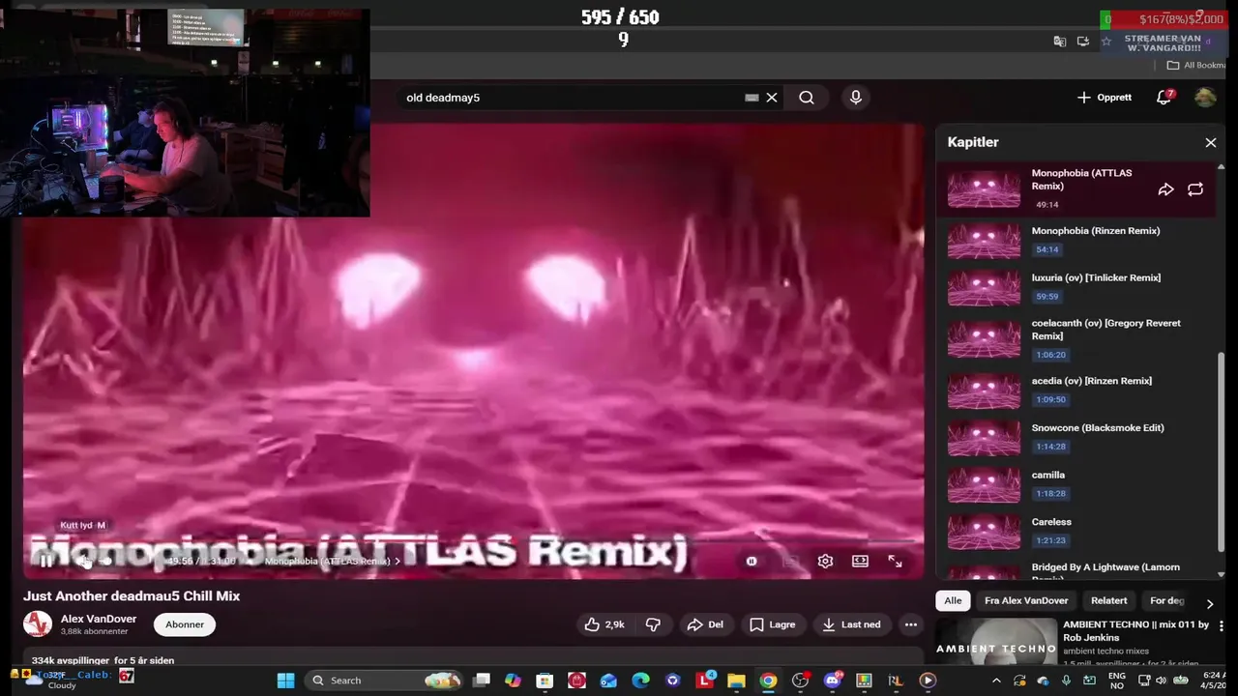
Task: Select the Relatert filter chip
Action: [1109, 600]
